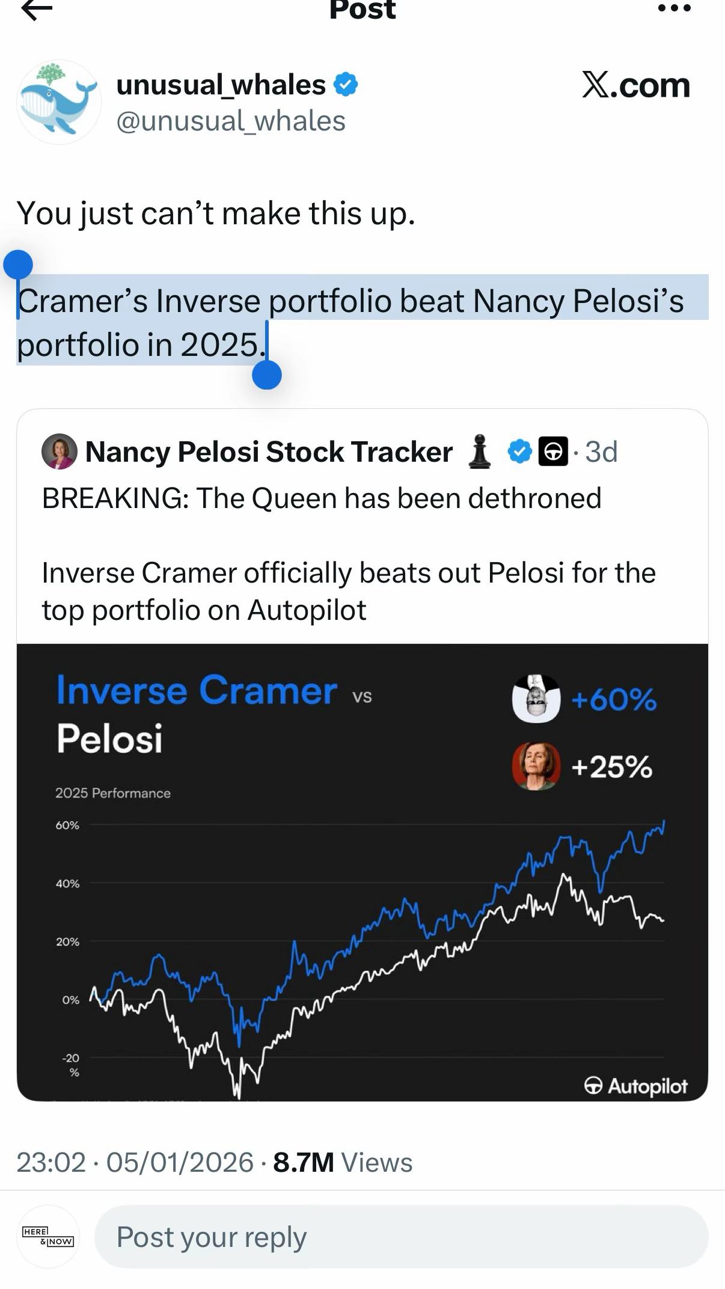The image size is (725, 1289).
Task: Tap the back arrow icon
Action: [37, 8]
